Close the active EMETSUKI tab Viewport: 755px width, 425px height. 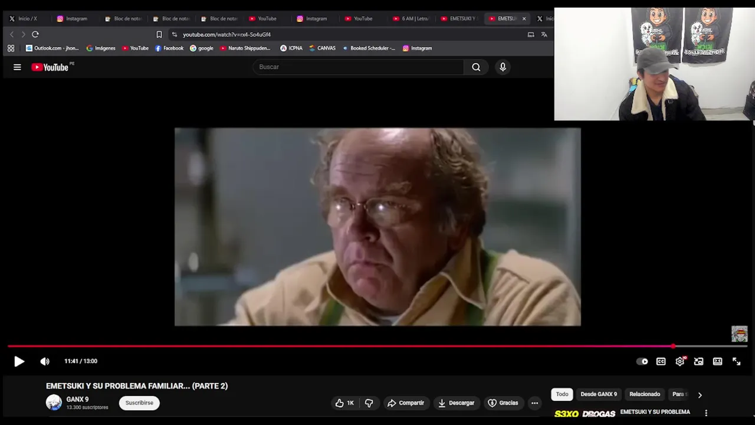[x=524, y=19]
